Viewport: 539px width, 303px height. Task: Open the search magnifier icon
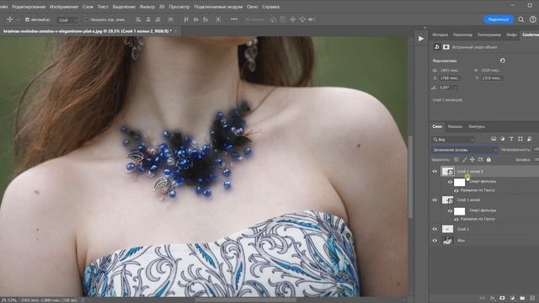click(x=521, y=19)
